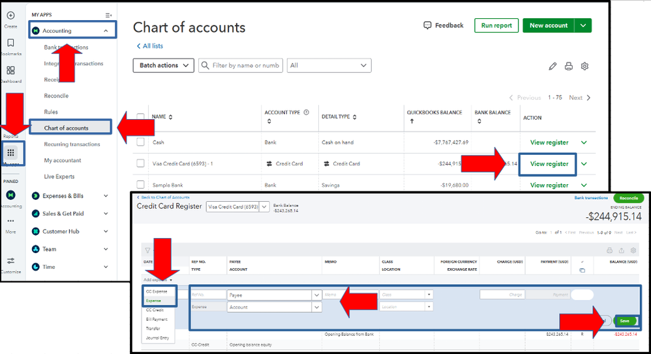Image resolution: width=651 pixels, height=354 pixels.
Task: Open the Location dropdown in register
Action: pos(429,306)
